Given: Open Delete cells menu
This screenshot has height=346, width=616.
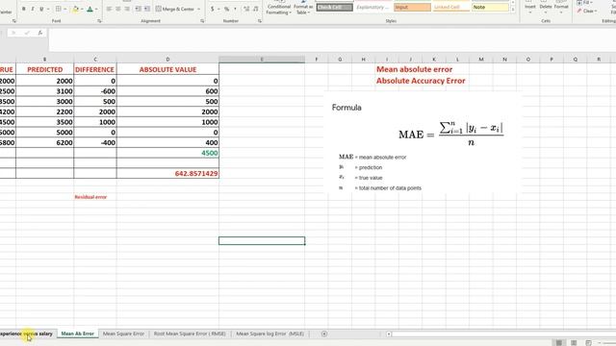Looking at the screenshot, I should [x=546, y=7].
